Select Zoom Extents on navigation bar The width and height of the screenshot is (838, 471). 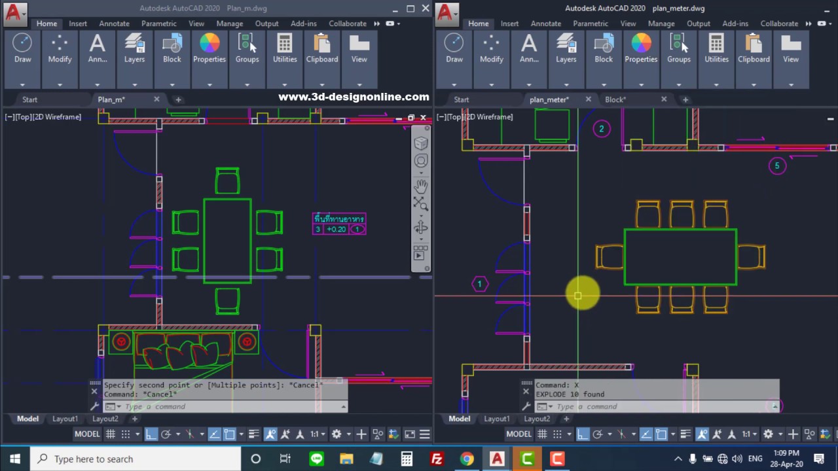421,204
